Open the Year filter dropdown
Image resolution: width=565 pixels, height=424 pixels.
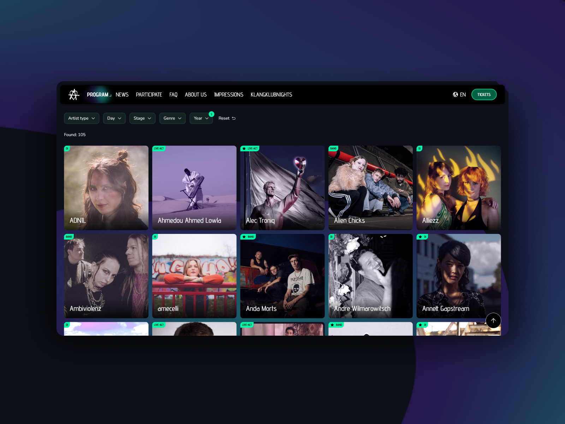click(201, 118)
